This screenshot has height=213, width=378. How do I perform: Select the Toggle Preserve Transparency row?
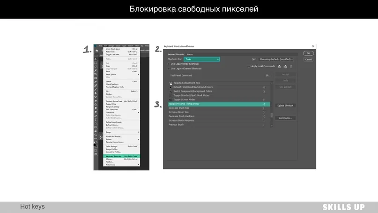coord(219,104)
